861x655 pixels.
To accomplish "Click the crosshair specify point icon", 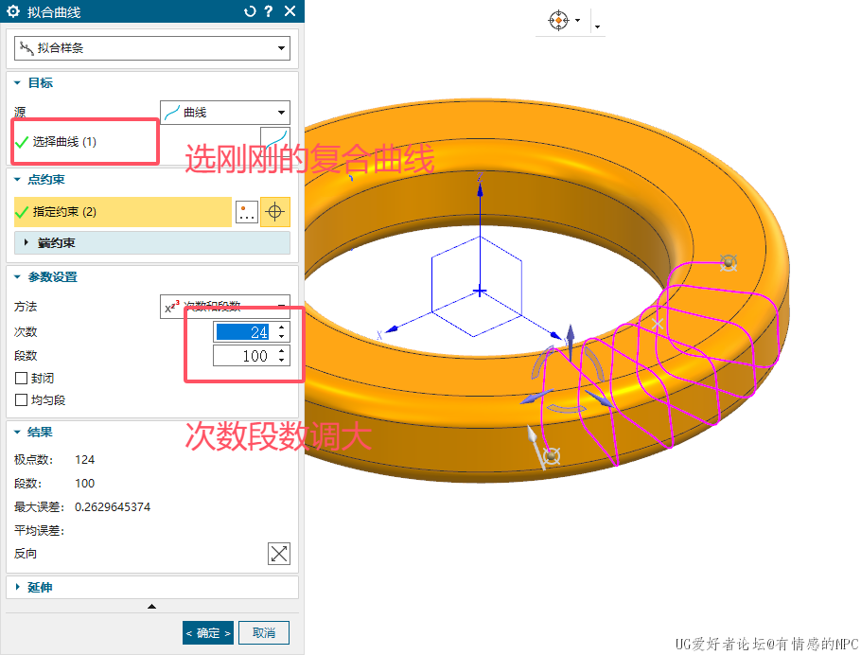I will coord(275,212).
